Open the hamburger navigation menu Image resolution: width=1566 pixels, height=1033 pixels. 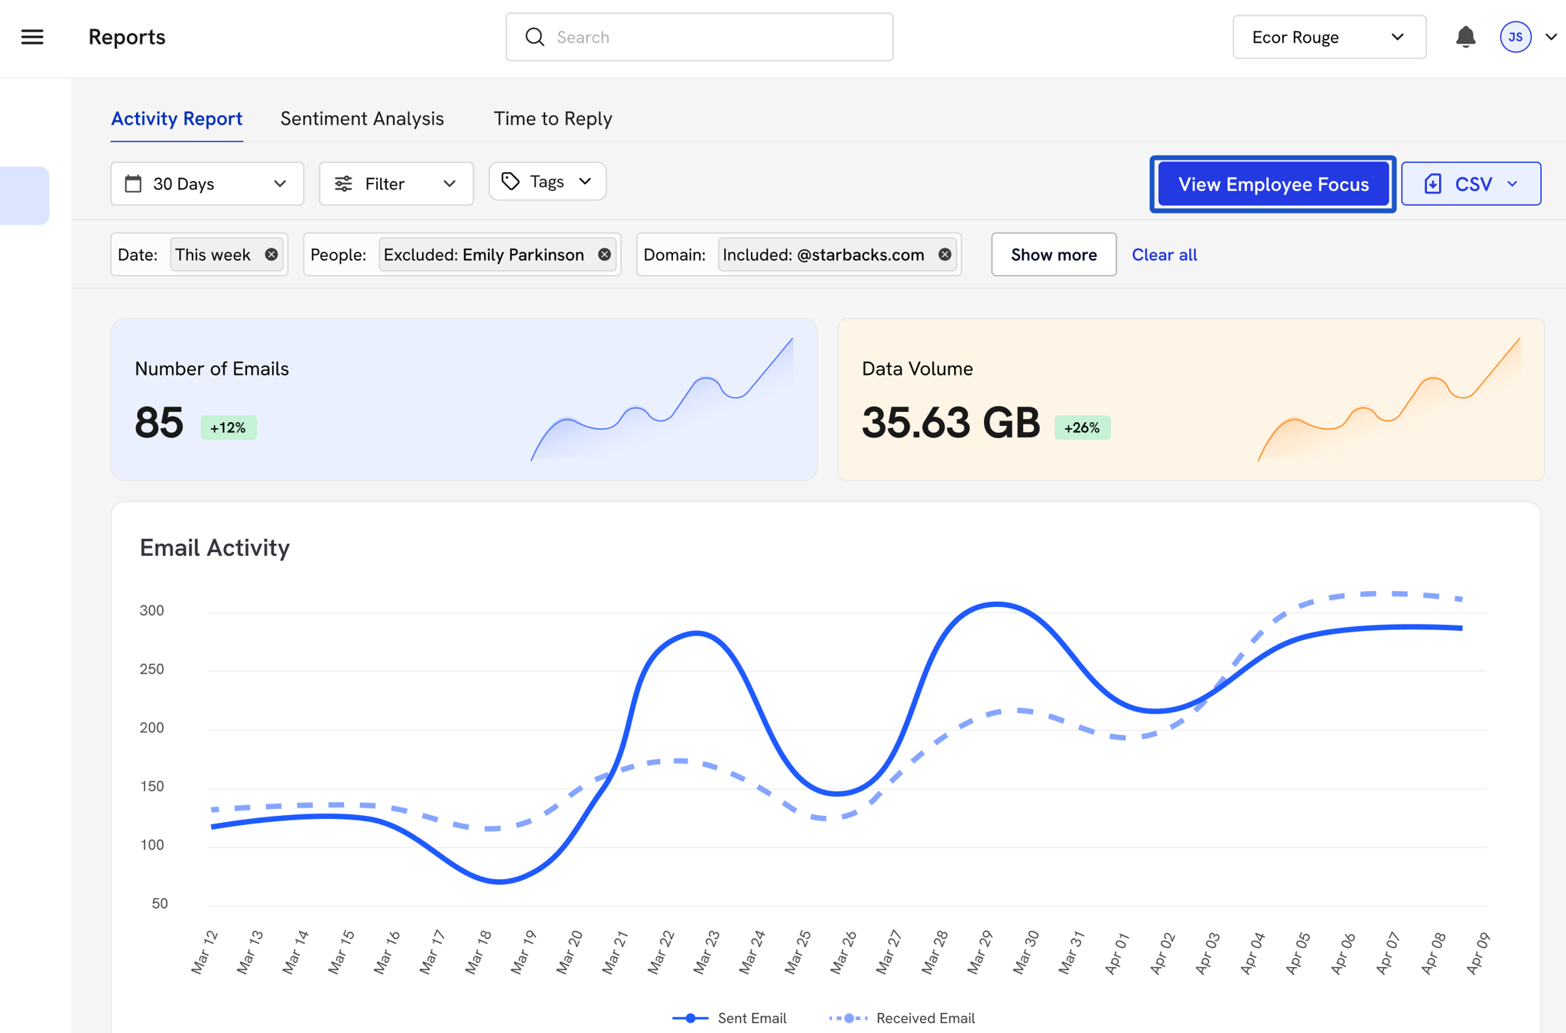32,37
